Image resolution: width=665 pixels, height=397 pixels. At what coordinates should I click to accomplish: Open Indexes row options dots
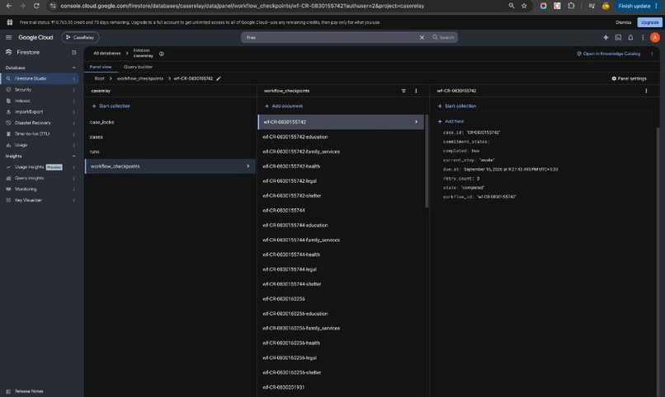[73, 100]
